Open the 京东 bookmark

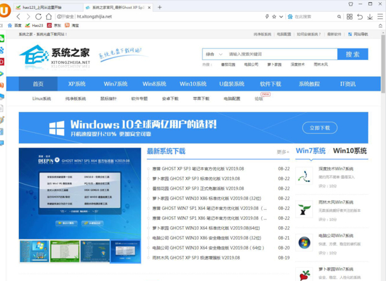(54, 25)
